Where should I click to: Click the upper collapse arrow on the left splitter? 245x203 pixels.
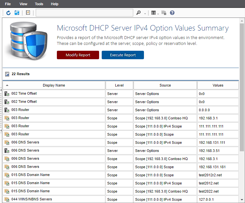tap(1, 90)
